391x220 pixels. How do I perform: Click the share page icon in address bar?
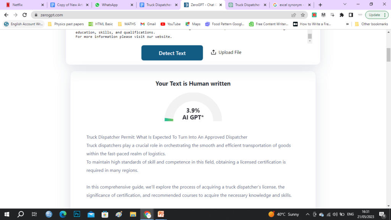tap(294, 15)
